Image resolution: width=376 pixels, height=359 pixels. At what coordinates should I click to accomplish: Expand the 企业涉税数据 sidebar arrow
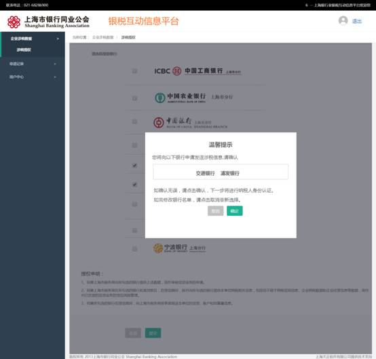point(58,39)
